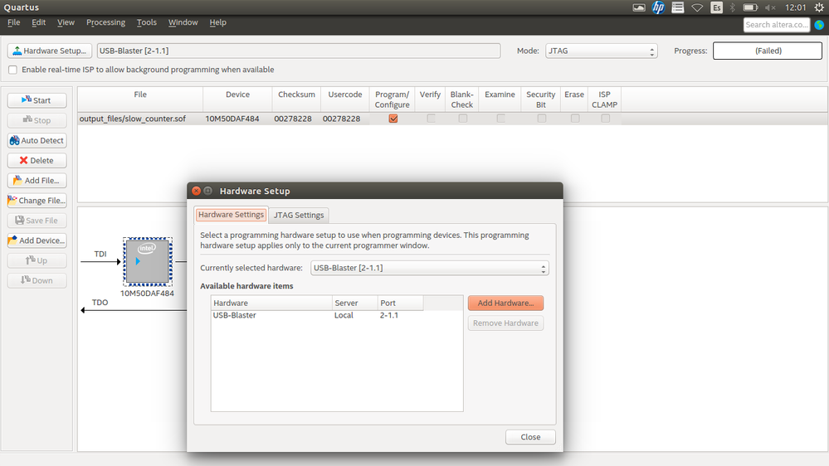
Task: Click the USB-Blaster [2-1.1] hardware field
Action: pyautogui.click(x=299, y=51)
